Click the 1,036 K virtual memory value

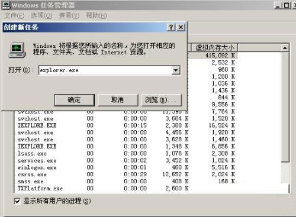(223, 83)
